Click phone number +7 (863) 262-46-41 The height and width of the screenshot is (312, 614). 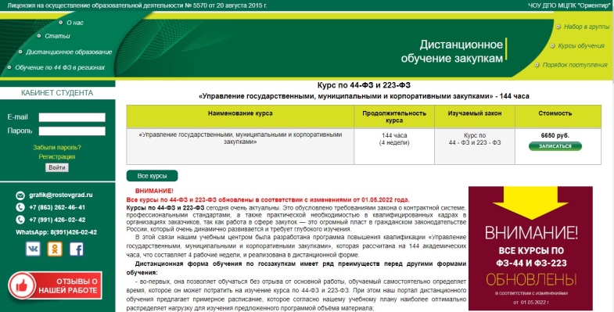point(57,207)
